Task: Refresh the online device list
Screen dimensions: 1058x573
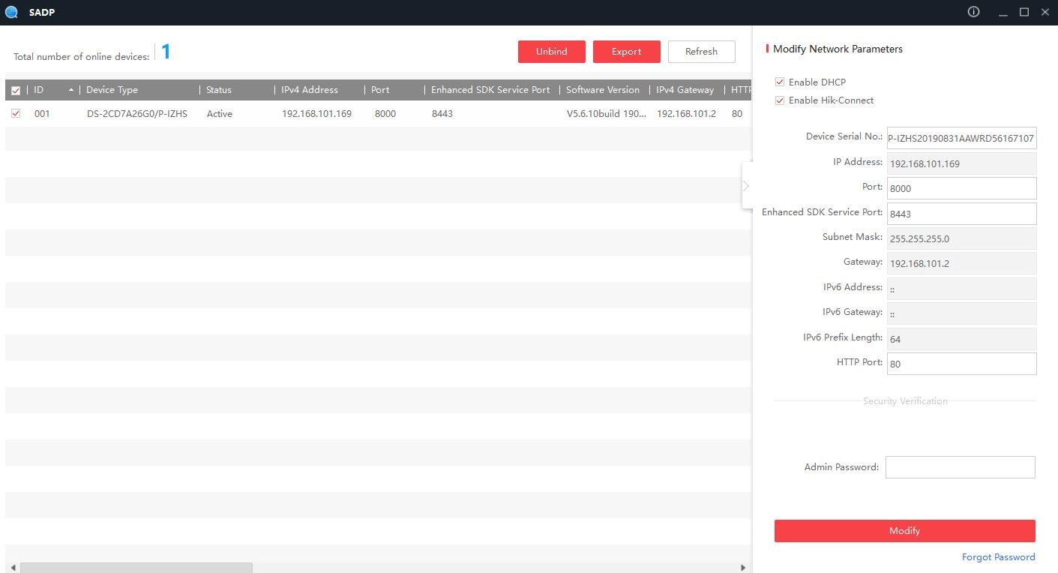Action: 701,52
